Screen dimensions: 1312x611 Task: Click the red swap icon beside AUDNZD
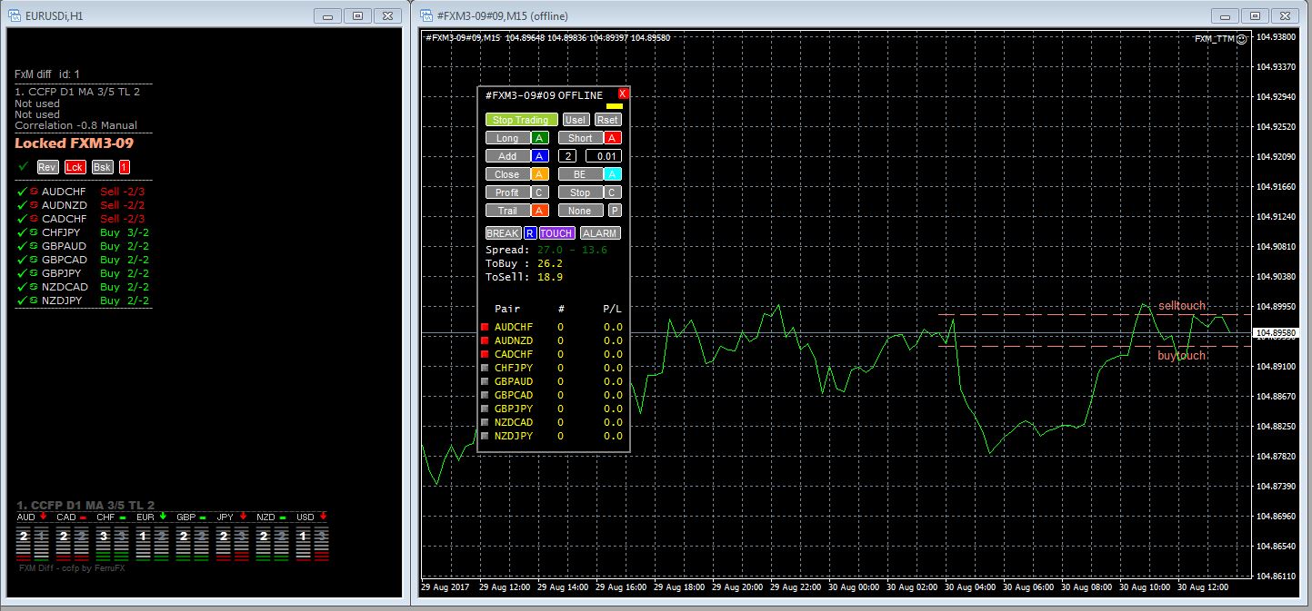point(35,205)
